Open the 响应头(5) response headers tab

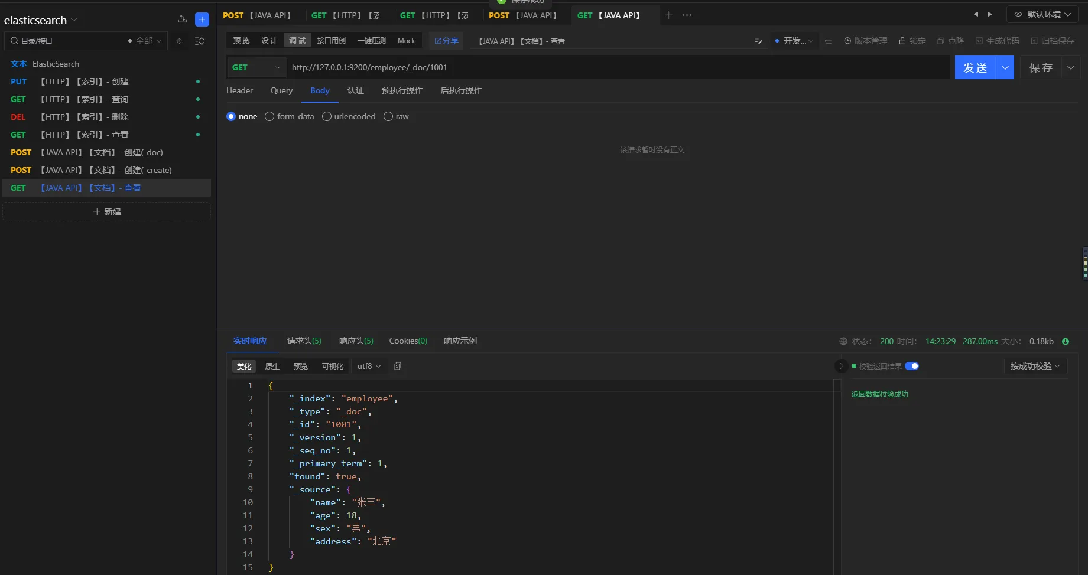[x=356, y=341]
